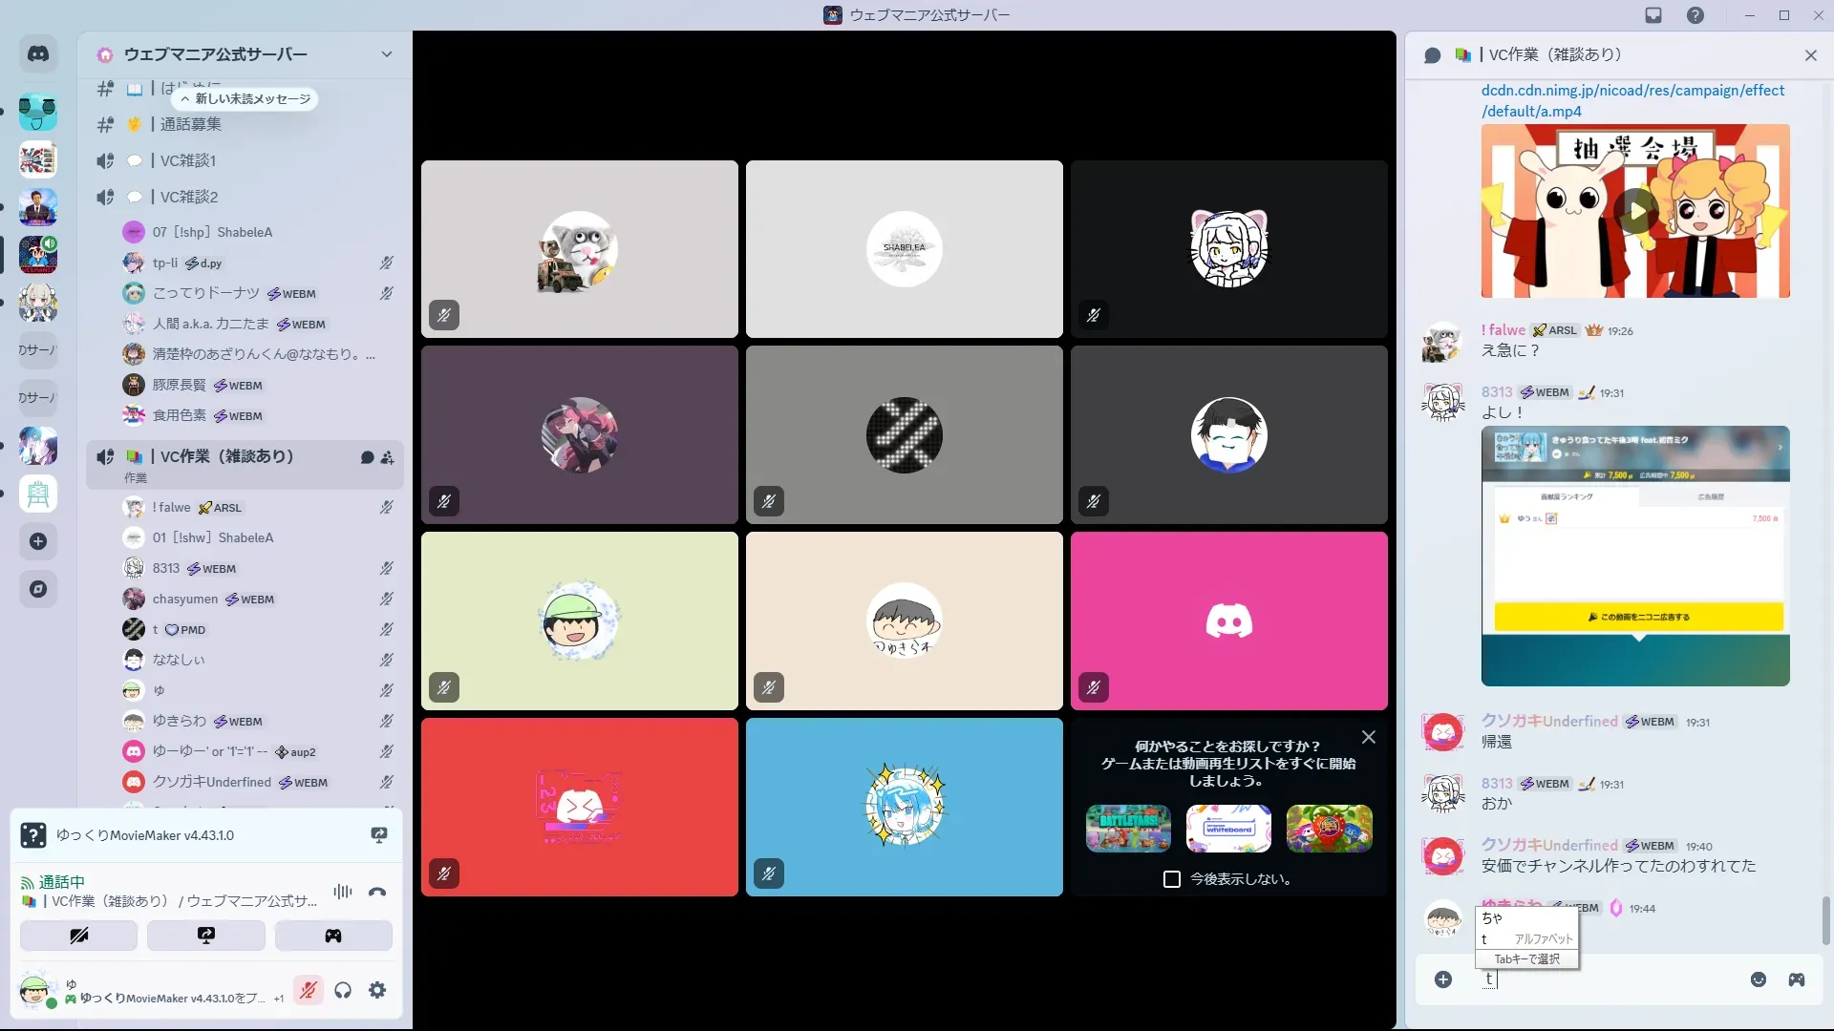Open the emoji picker in chat
Viewport: 1834px width, 1031px height.
click(x=1758, y=979)
